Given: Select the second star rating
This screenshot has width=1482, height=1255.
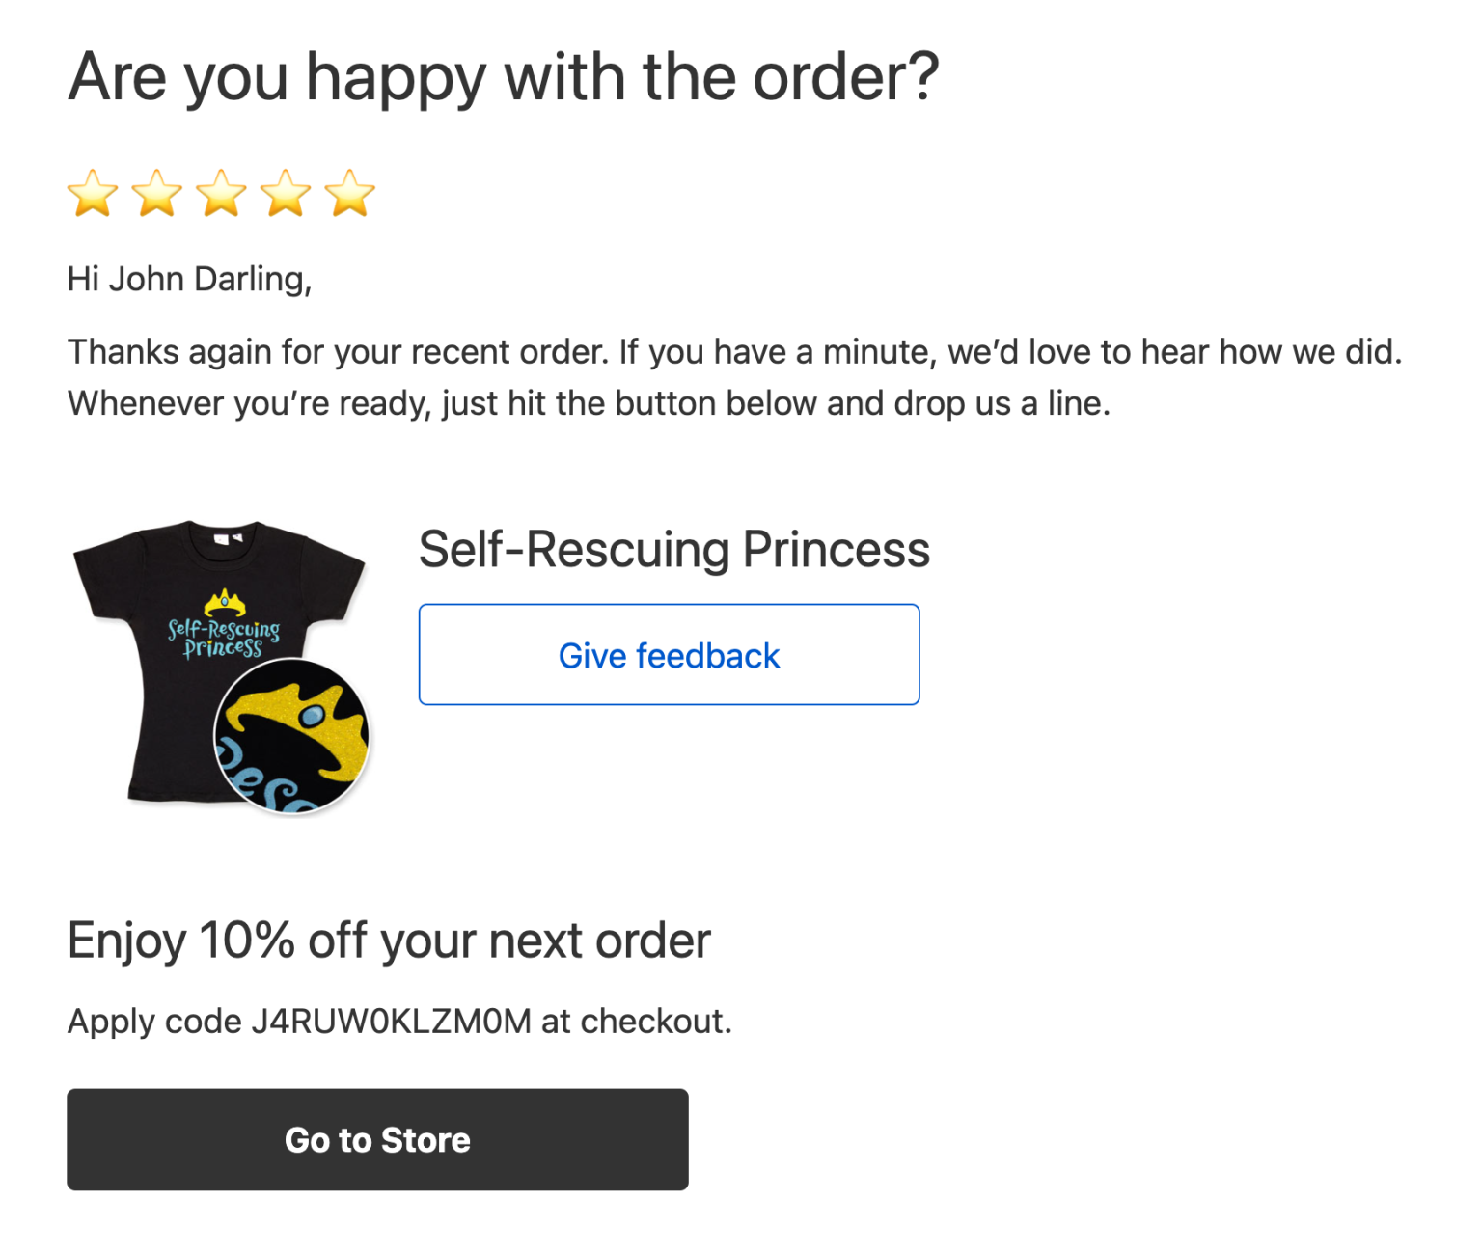Looking at the screenshot, I should coord(156,193).
